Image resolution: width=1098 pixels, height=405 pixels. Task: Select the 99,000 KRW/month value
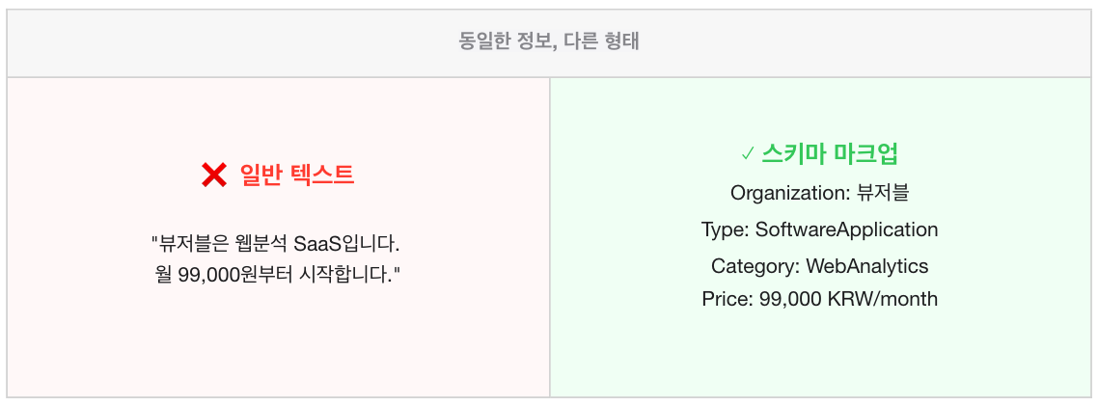848,299
